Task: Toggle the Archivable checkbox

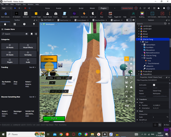Action: click(x=154, y=85)
